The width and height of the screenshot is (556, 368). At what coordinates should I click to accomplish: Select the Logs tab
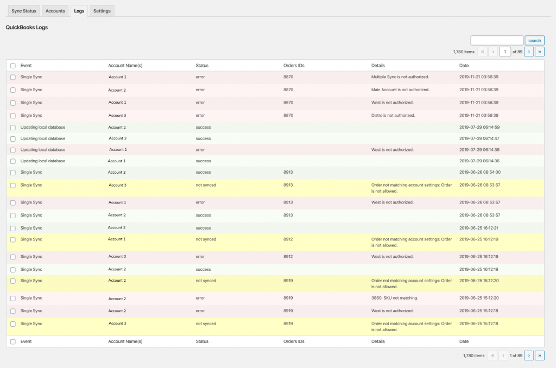[79, 11]
